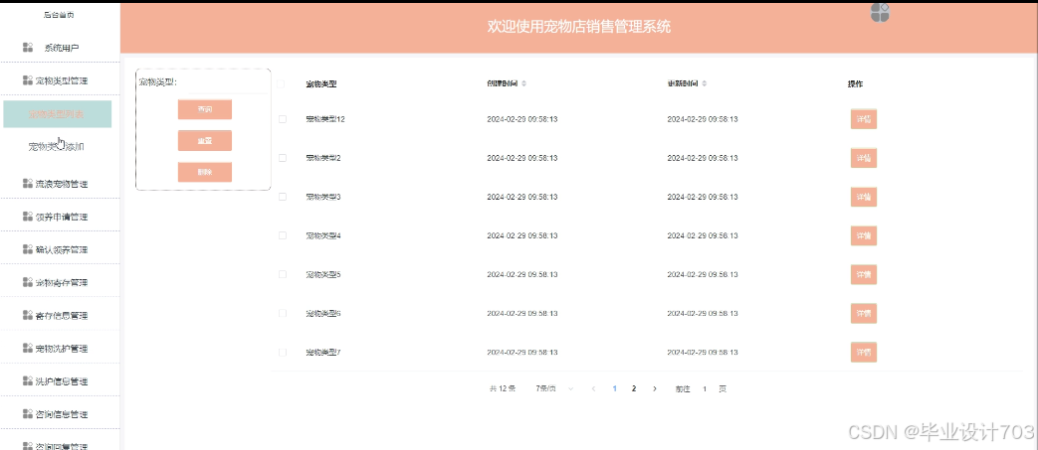
Task: Expand the 宠物洗护管理 menu
Action: pyautogui.click(x=60, y=349)
